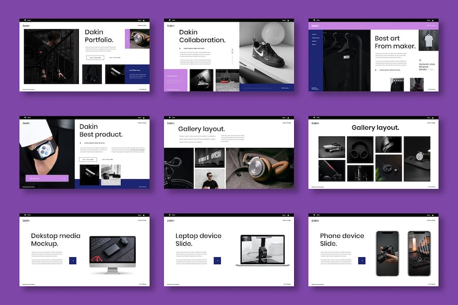
Task: Click the man with sunglasses gallery photo
Action: point(210,179)
